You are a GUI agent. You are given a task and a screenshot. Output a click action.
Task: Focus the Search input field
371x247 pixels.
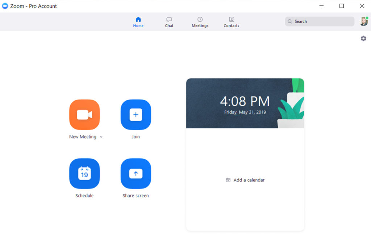point(320,21)
